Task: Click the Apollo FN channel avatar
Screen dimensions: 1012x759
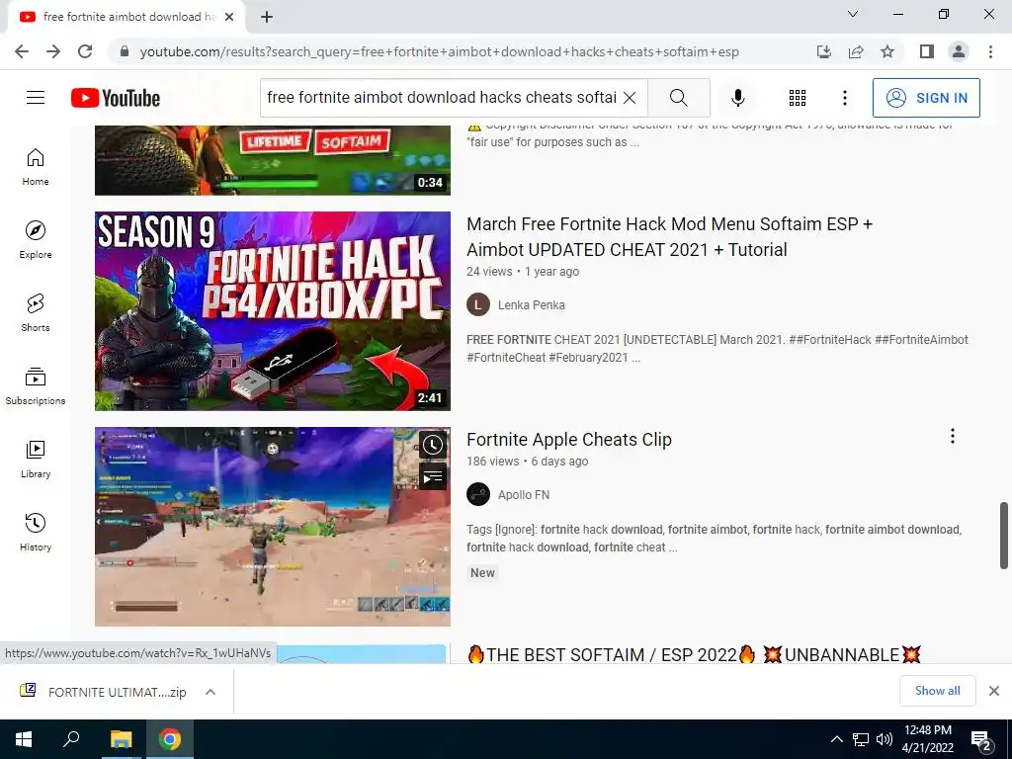Action: (478, 494)
